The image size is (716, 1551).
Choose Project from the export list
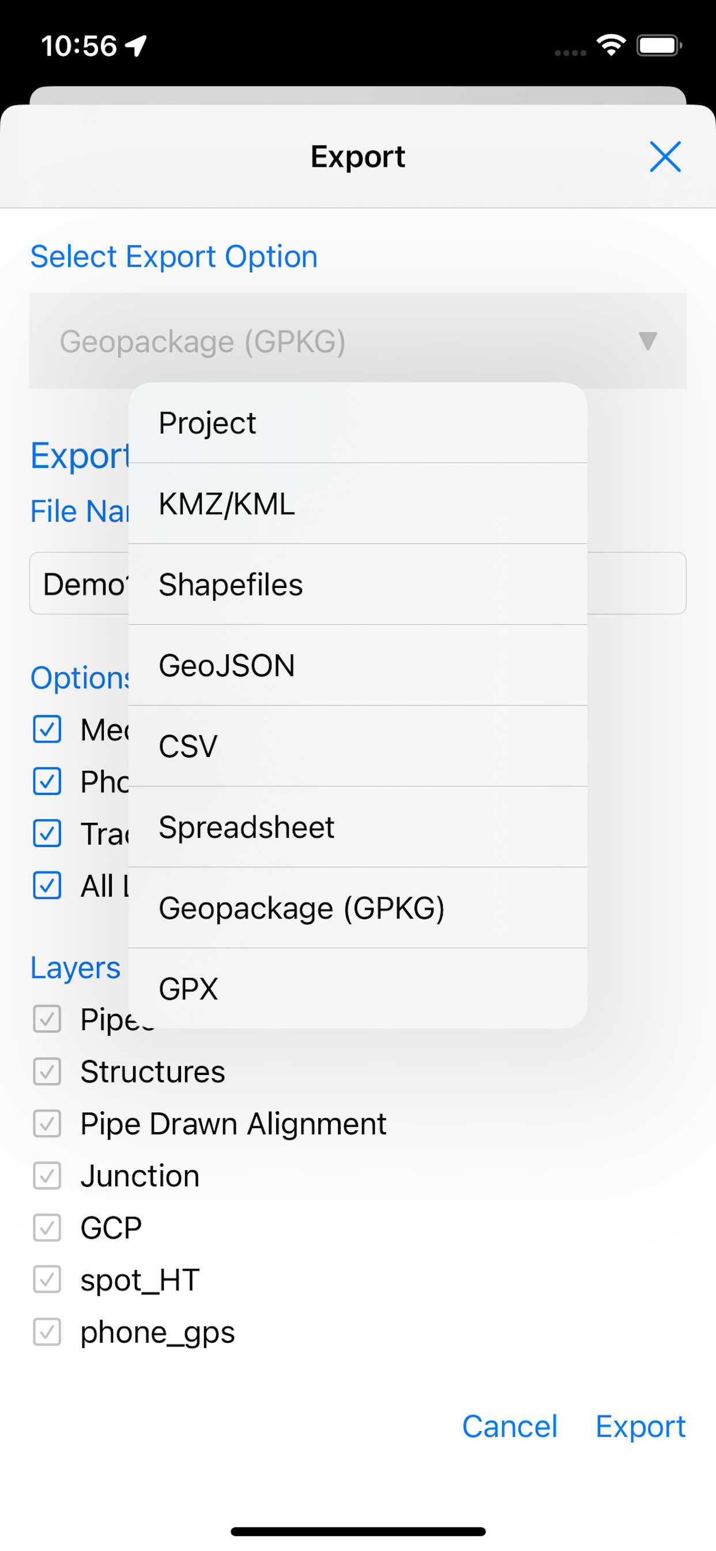tap(357, 423)
